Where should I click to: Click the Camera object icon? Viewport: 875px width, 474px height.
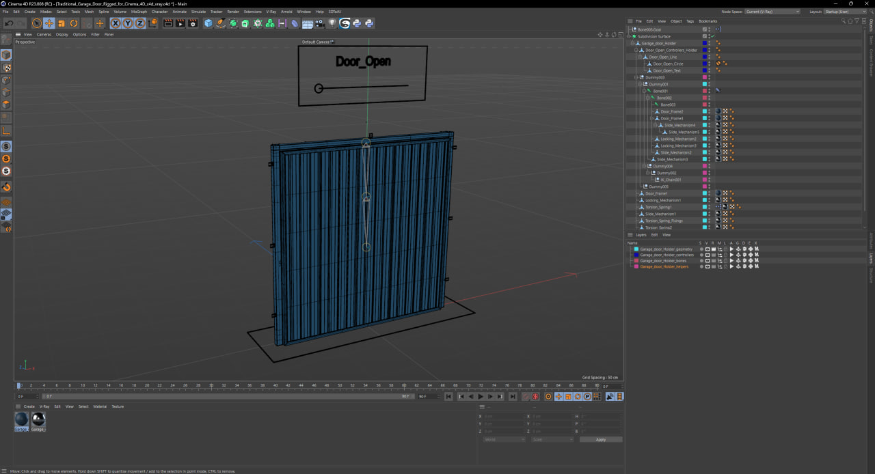click(320, 23)
